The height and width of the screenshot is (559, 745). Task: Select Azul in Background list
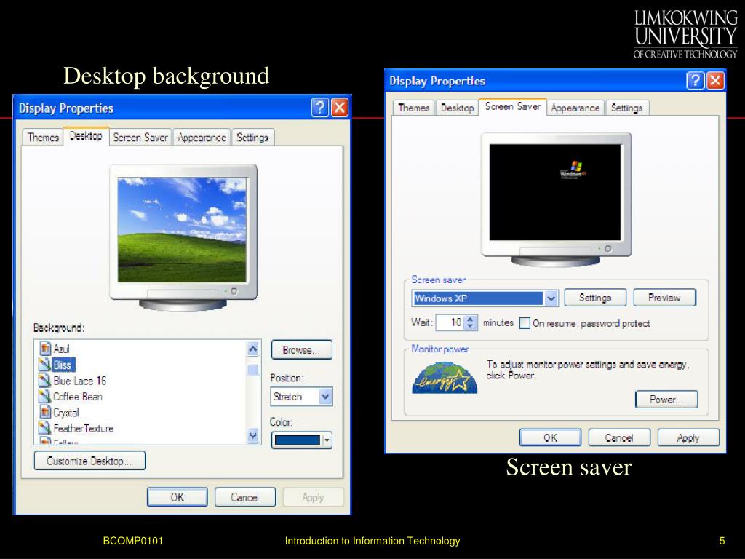click(x=61, y=349)
